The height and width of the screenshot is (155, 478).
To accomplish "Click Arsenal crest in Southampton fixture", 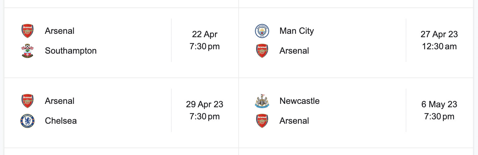I will [27, 31].
